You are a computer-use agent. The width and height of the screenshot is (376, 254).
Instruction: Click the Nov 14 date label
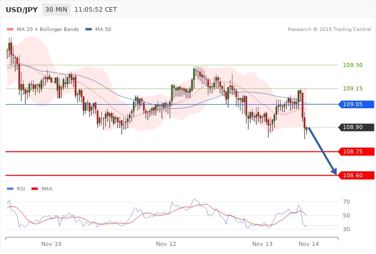tap(309, 244)
